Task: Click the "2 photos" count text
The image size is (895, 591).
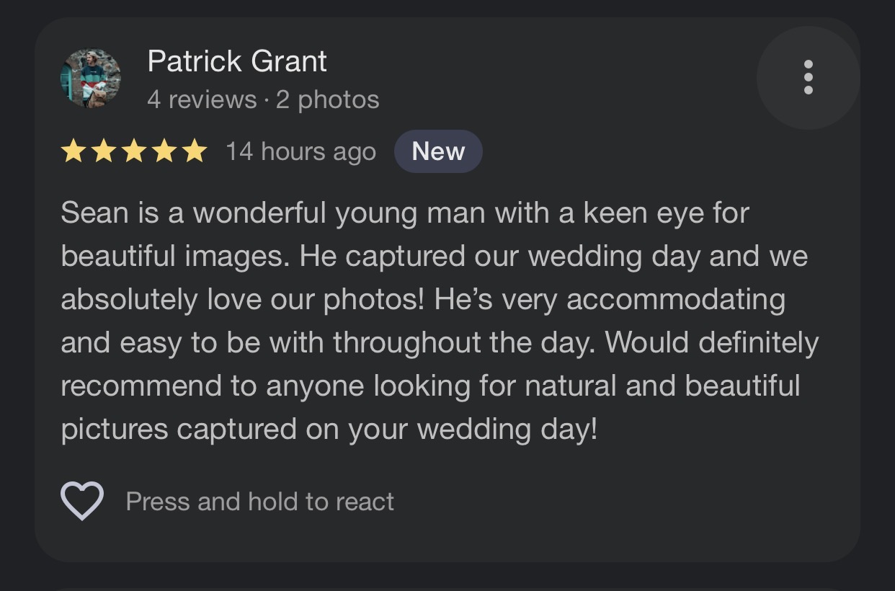Action: (327, 99)
